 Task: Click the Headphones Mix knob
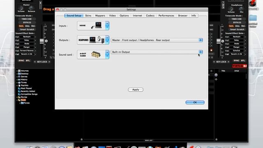[241, 9]
